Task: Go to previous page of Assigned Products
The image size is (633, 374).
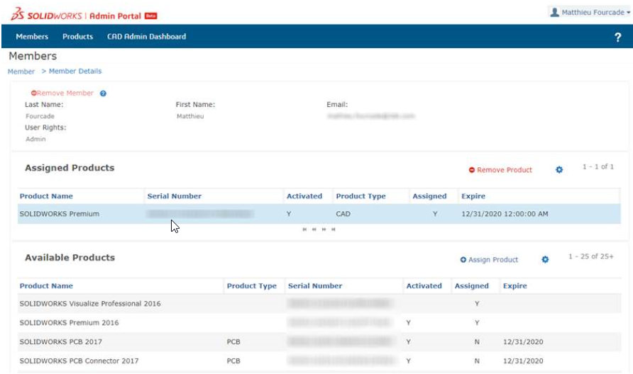Action: (x=314, y=229)
